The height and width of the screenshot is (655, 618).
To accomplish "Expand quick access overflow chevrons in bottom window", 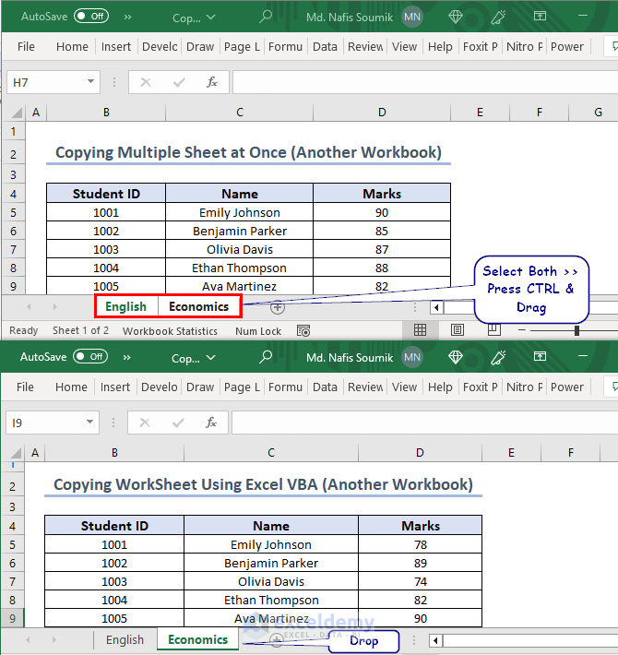I will [x=127, y=358].
